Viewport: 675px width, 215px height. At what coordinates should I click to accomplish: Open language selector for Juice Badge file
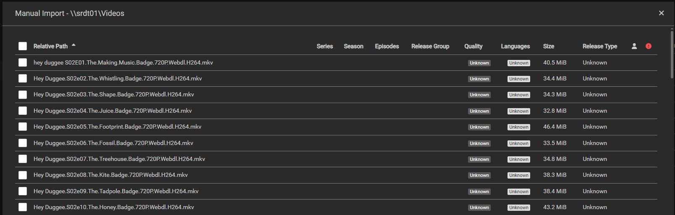coord(518,111)
